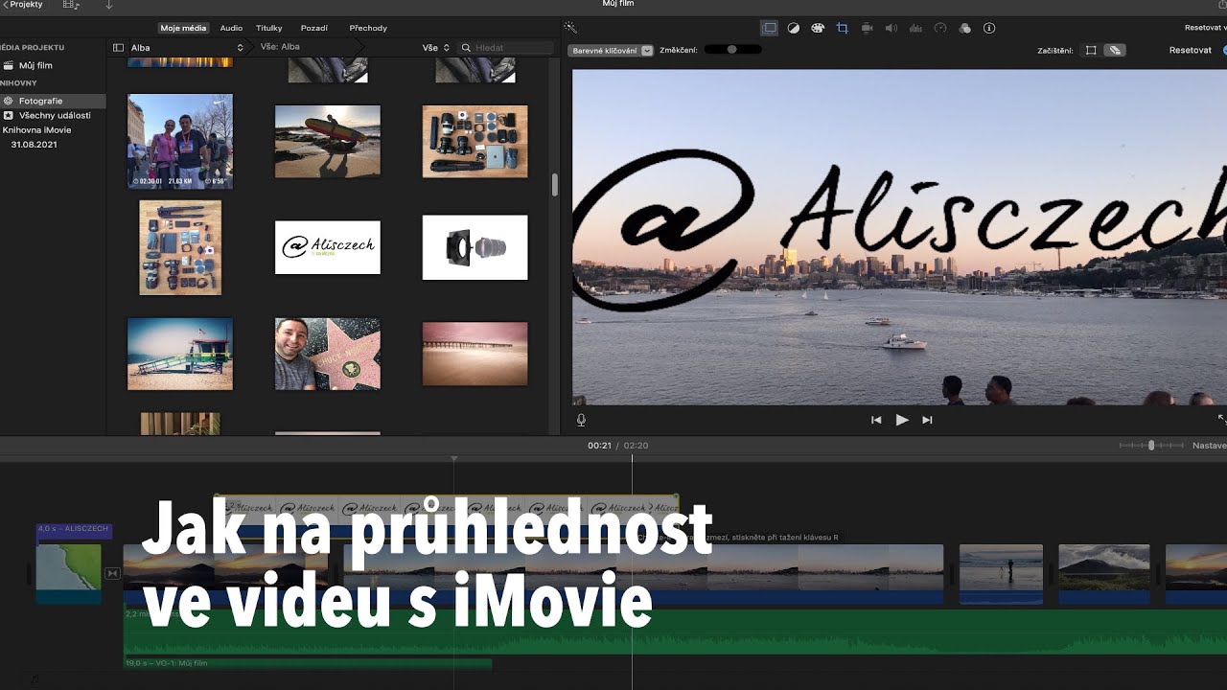The image size is (1227, 690).
Task: Click the Resetovat vše button at top right
Action: tap(1205, 28)
